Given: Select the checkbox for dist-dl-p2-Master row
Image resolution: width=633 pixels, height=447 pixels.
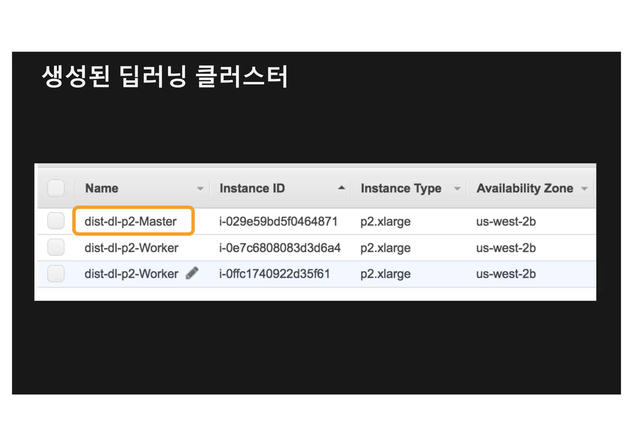Looking at the screenshot, I should [x=56, y=221].
